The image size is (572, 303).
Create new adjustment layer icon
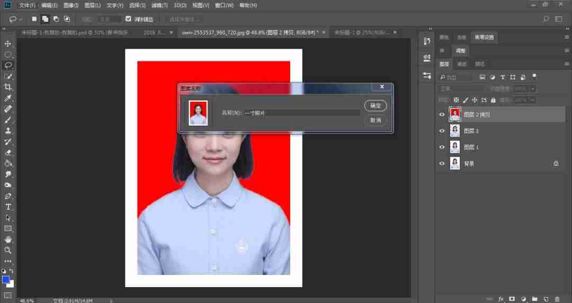(523, 299)
